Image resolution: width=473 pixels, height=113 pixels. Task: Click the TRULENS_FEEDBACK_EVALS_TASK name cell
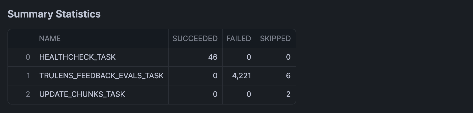[101, 76]
